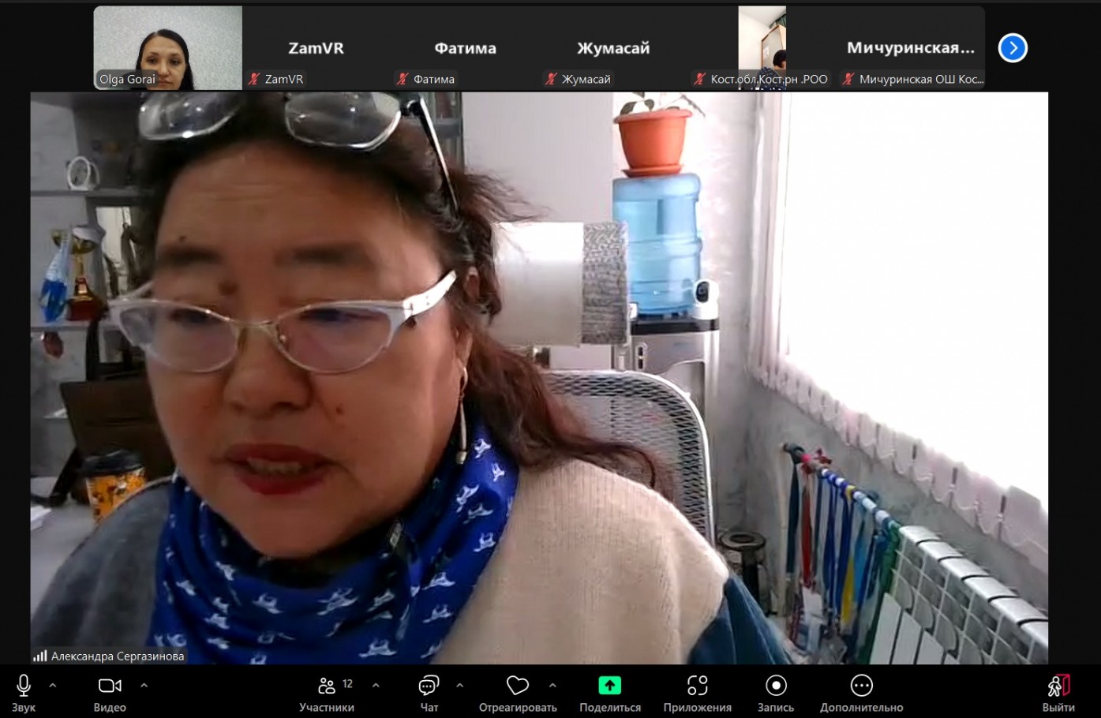Click the green Share screen (Поделиться) icon
The height and width of the screenshot is (718, 1101).
pyautogui.click(x=609, y=686)
